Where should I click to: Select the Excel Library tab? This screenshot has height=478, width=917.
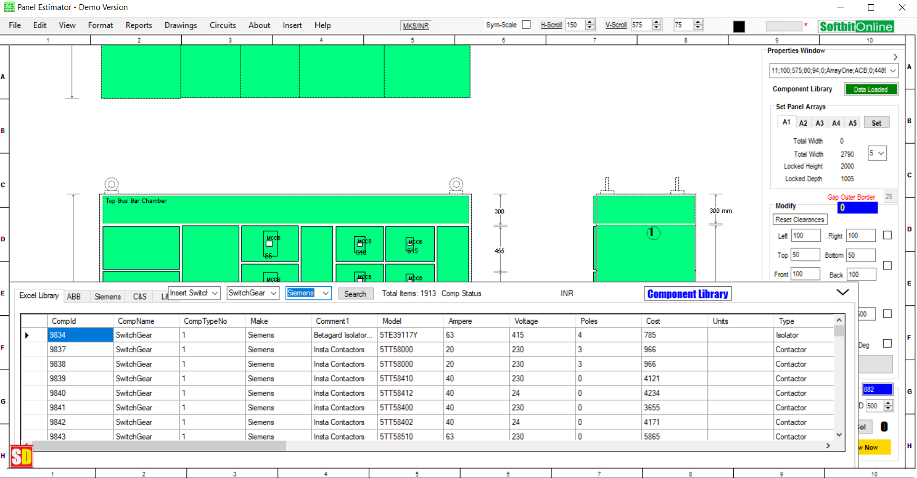39,296
